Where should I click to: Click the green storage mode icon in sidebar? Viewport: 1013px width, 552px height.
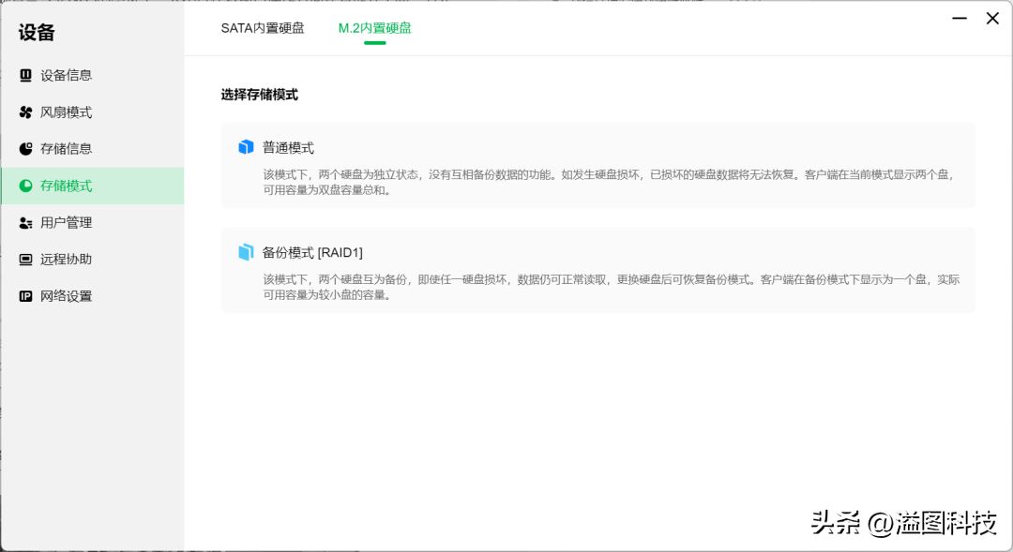26,186
